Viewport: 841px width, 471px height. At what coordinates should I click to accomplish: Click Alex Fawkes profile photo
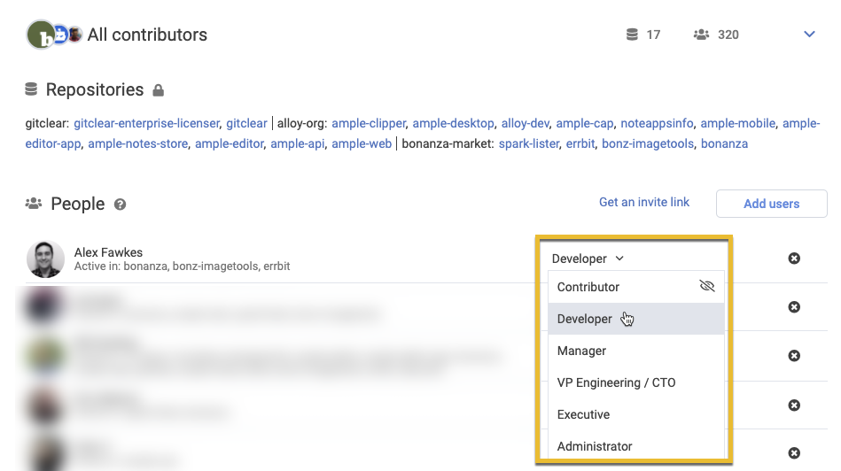tap(44, 259)
